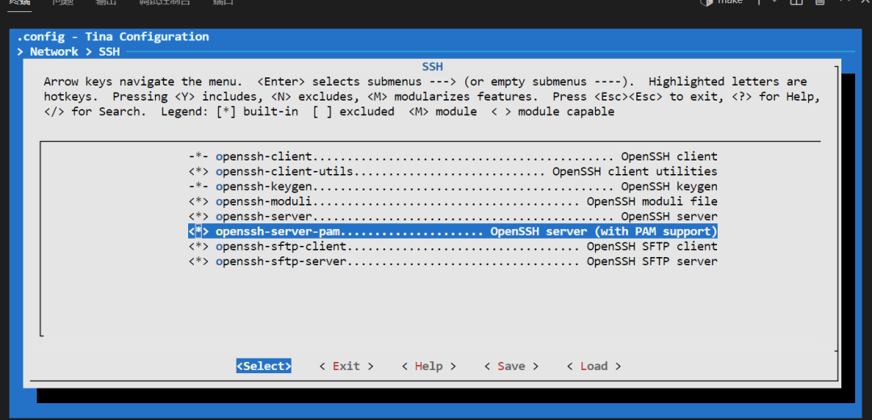872x420 pixels.
Task: Activate the highlighted <Select> button
Action: point(263,366)
